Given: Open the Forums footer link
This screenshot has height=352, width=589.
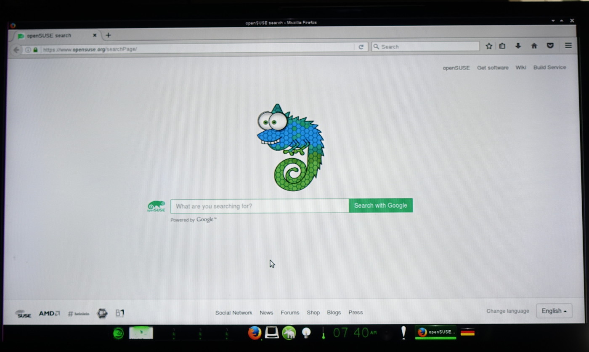Looking at the screenshot, I should tap(290, 313).
